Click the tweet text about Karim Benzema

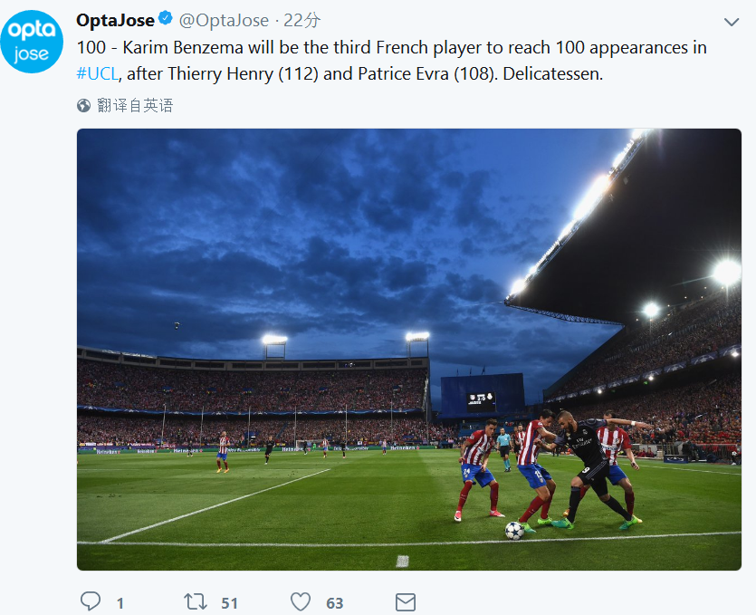pyautogui.click(x=389, y=47)
